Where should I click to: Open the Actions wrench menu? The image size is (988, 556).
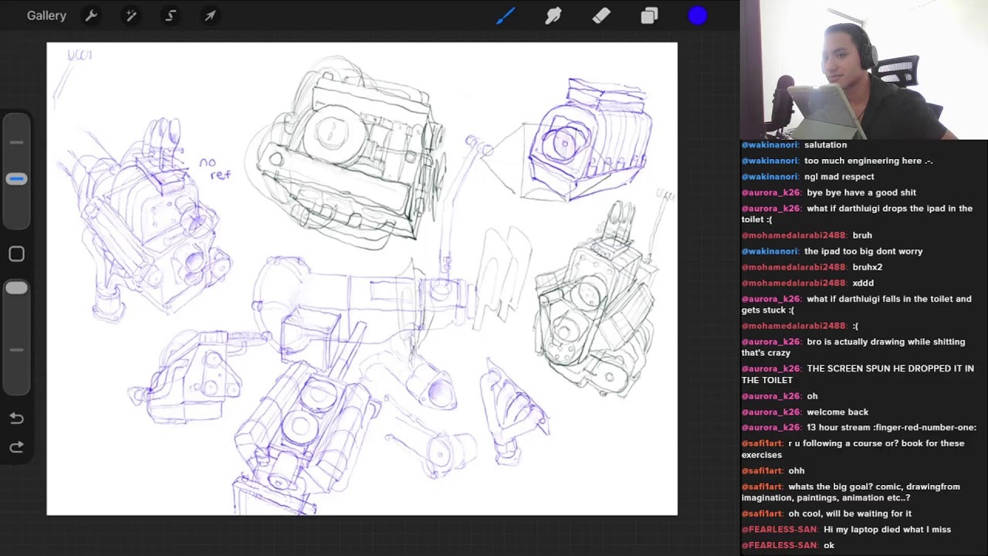[91, 15]
